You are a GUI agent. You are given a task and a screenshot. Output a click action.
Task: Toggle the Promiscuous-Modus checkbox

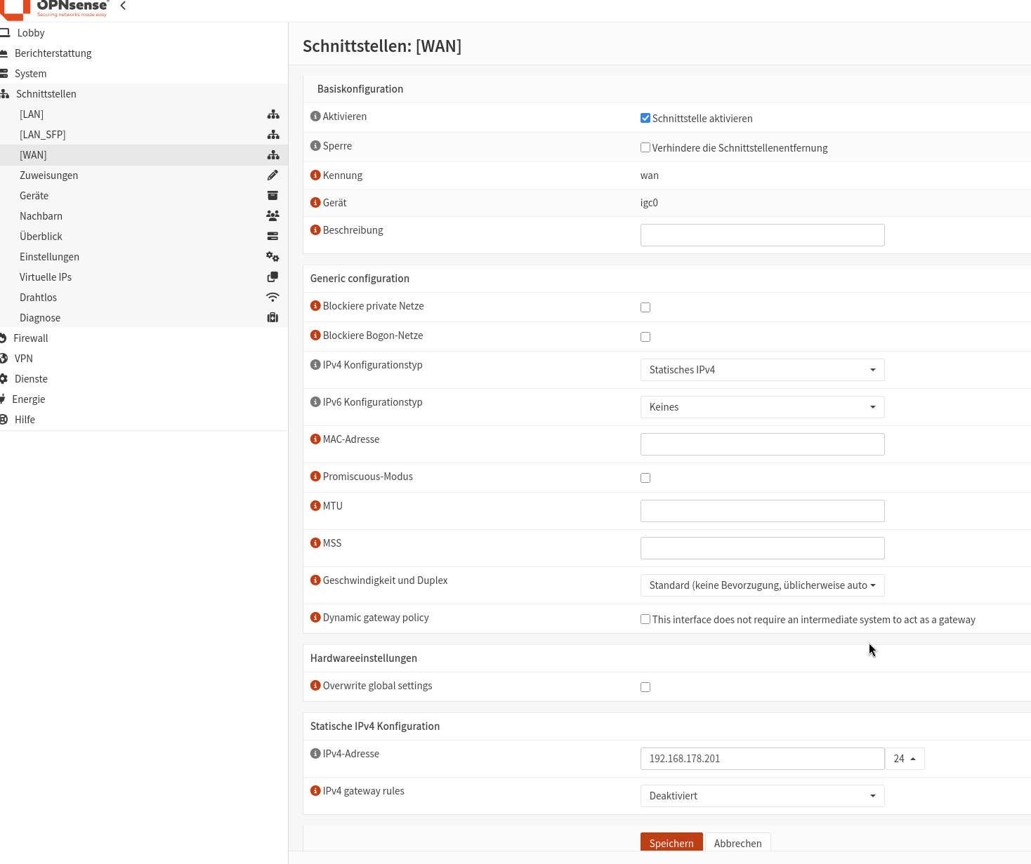(645, 478)
